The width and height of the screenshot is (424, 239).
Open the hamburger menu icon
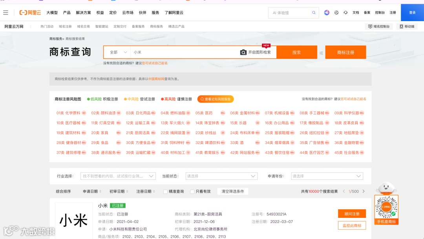[5, 13]
